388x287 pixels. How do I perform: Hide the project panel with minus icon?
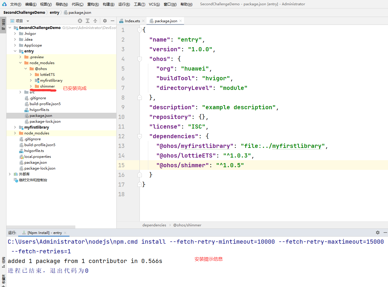[113, 21]
